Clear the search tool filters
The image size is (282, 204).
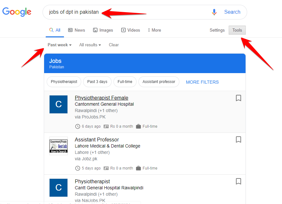click(114, 45)
